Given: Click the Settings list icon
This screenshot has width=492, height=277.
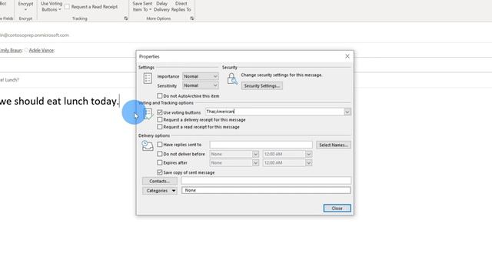Looking at the screenshot, I should [148, 78].
